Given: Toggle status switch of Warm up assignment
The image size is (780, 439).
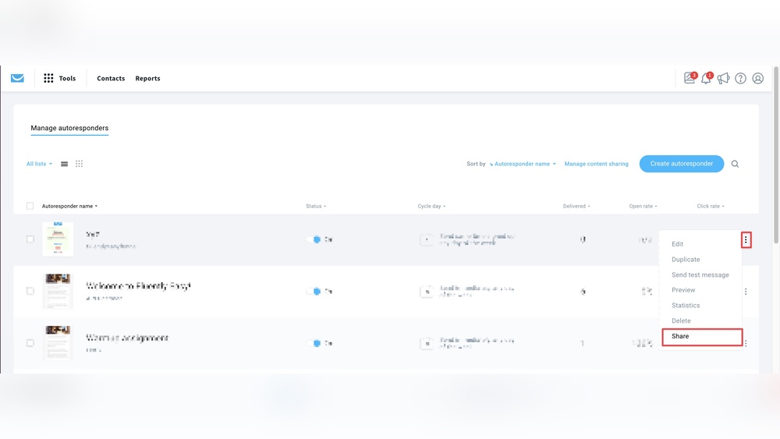Looking at the screenshot, I should [x=316, y=343].
